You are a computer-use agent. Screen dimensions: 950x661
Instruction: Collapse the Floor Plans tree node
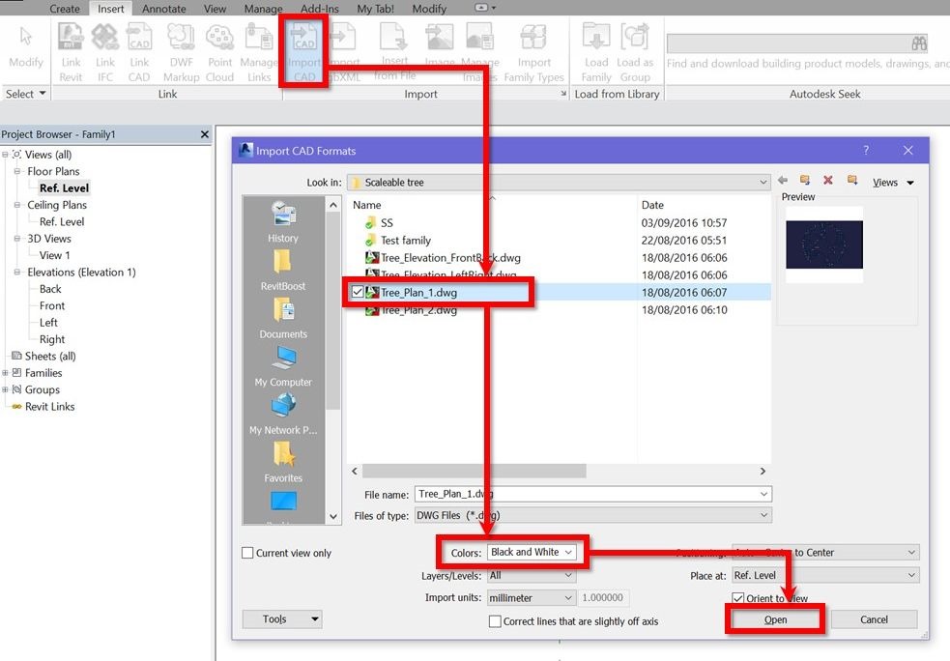pos(17,171)
